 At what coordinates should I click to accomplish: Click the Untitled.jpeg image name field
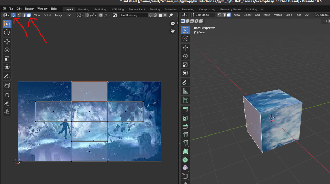coord(134,15)
